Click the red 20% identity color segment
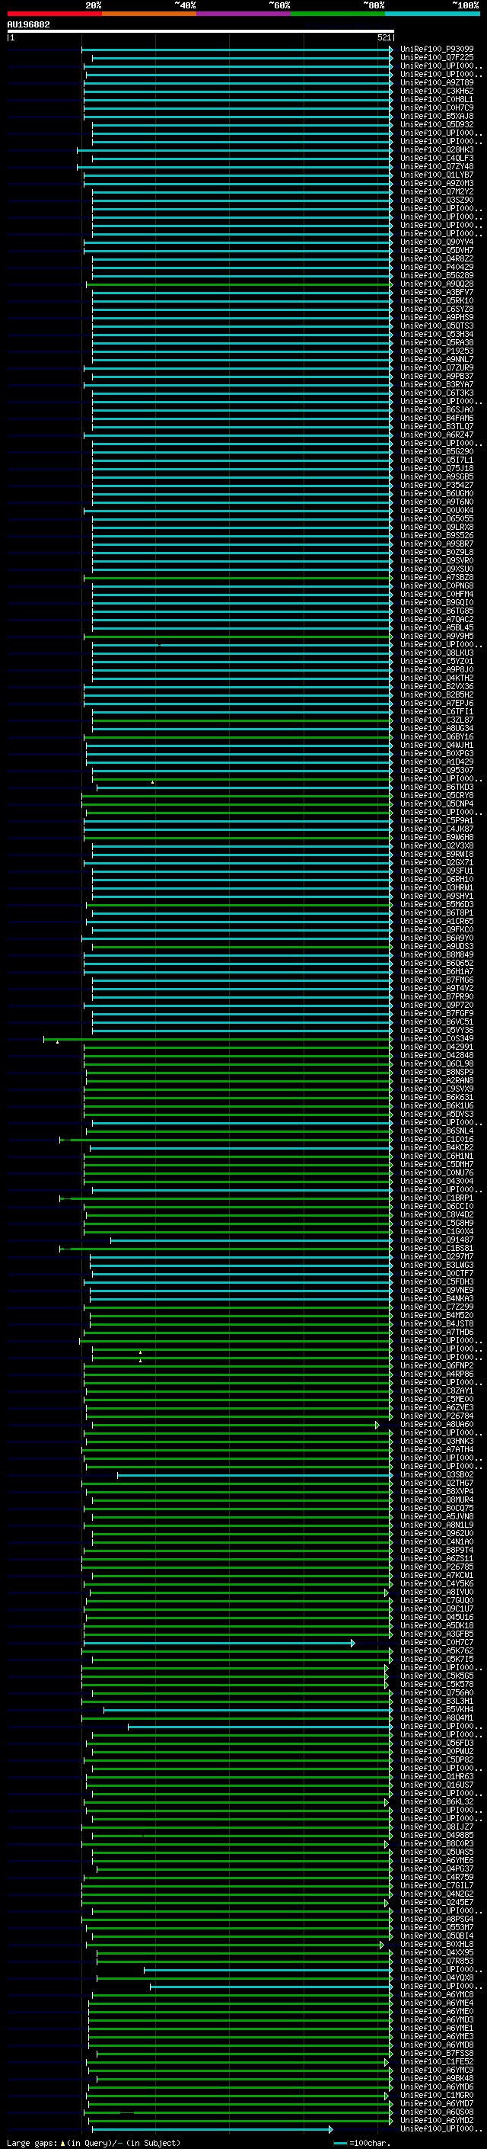 tap(54, 14)
